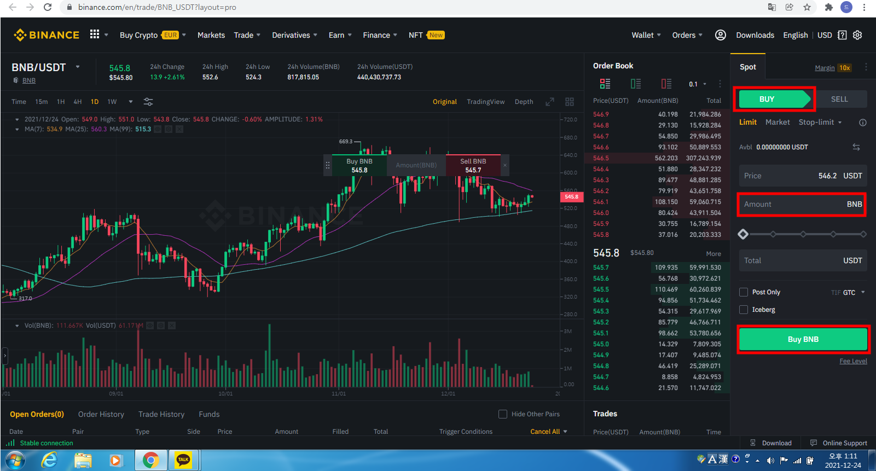Open order book more options menu
This screenshot has height=471, width=876.
click(x=720, y=84)
